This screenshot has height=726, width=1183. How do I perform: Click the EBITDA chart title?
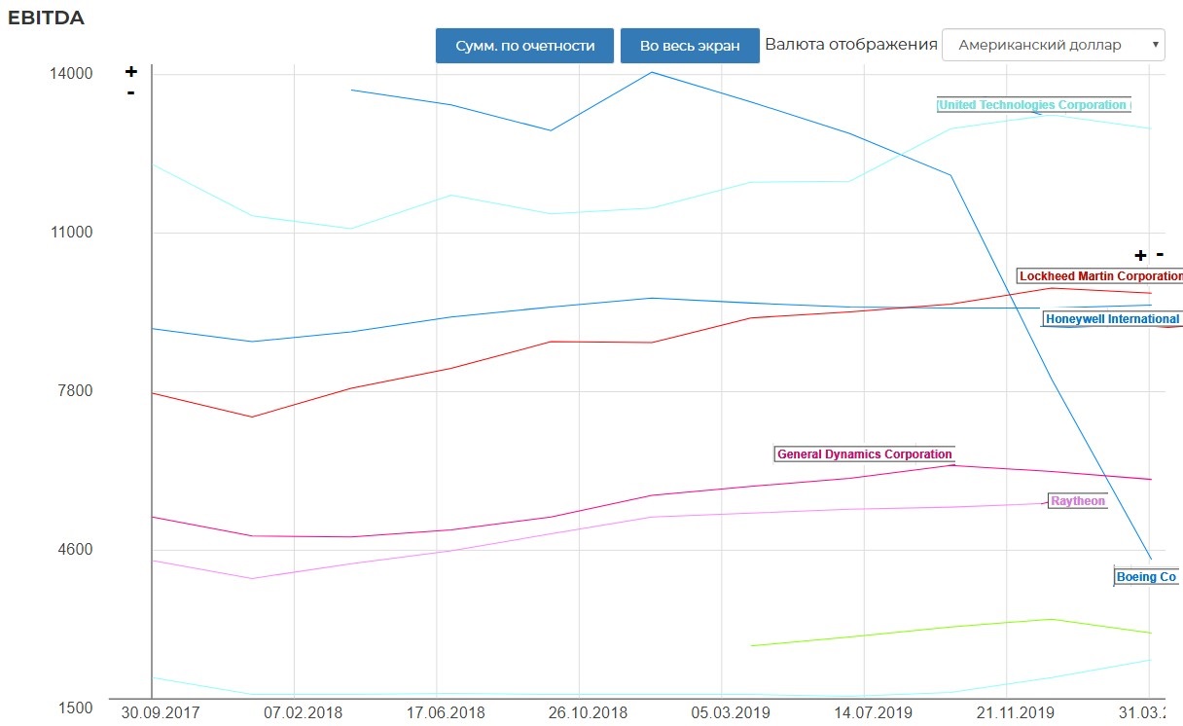[x=46, y=18]
